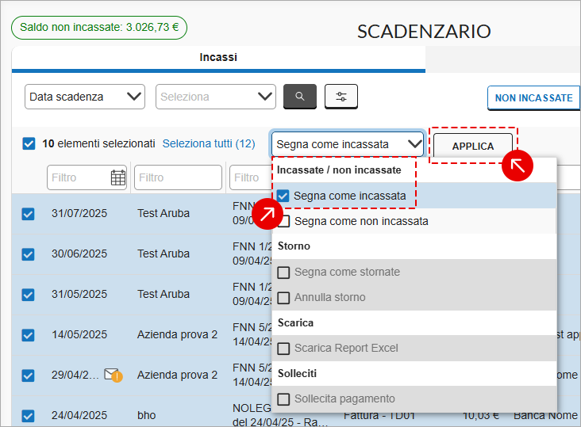Click the APPLICA button
The image size is (581, 427).
pyautogui.click(x=473, y=146)
